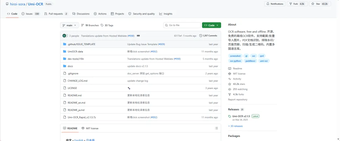Open the dev-tools/i18n folder
The height and width of the screenshot is (141, 340).
click(x=76, y=59)
